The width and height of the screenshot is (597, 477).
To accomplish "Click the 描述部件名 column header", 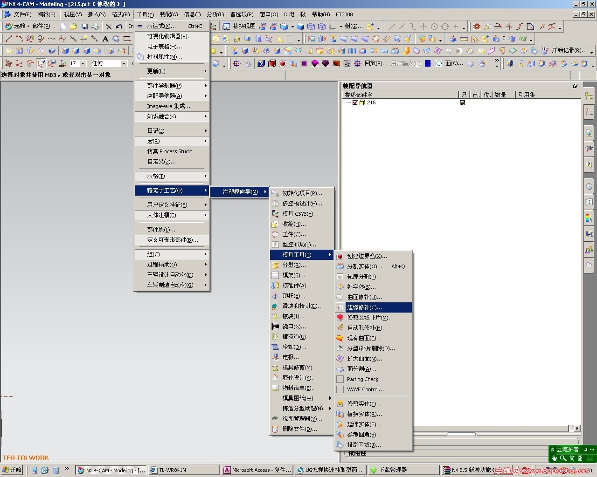I will 401,95.
